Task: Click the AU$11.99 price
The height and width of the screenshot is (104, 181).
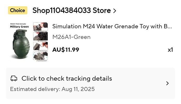Action: [66, 50]
